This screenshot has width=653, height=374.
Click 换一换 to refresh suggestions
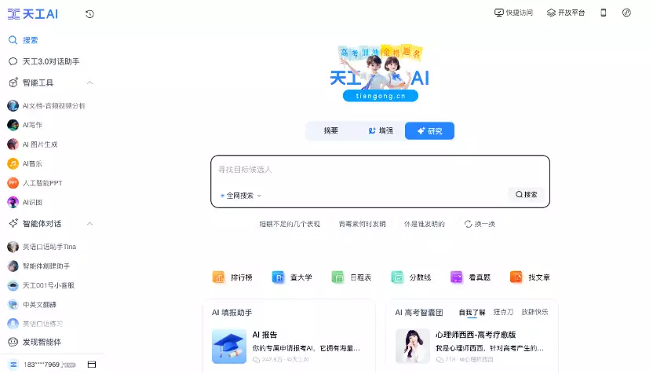[480, 224]
